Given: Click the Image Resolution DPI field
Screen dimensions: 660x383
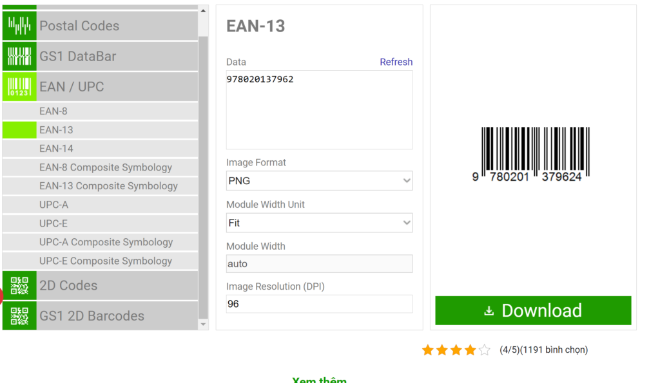Looking at the screenshot, I should click(319, 304).
